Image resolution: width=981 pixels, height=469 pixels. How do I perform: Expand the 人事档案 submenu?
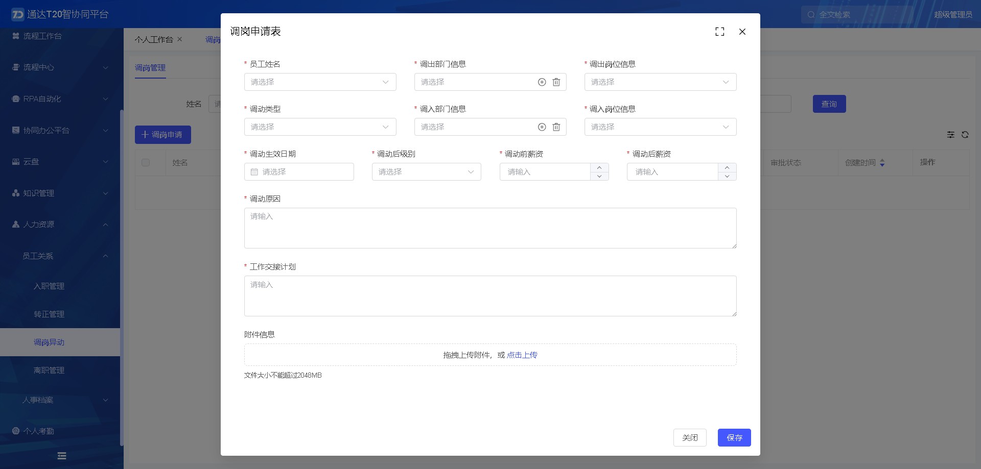click(x=106, y=400)
